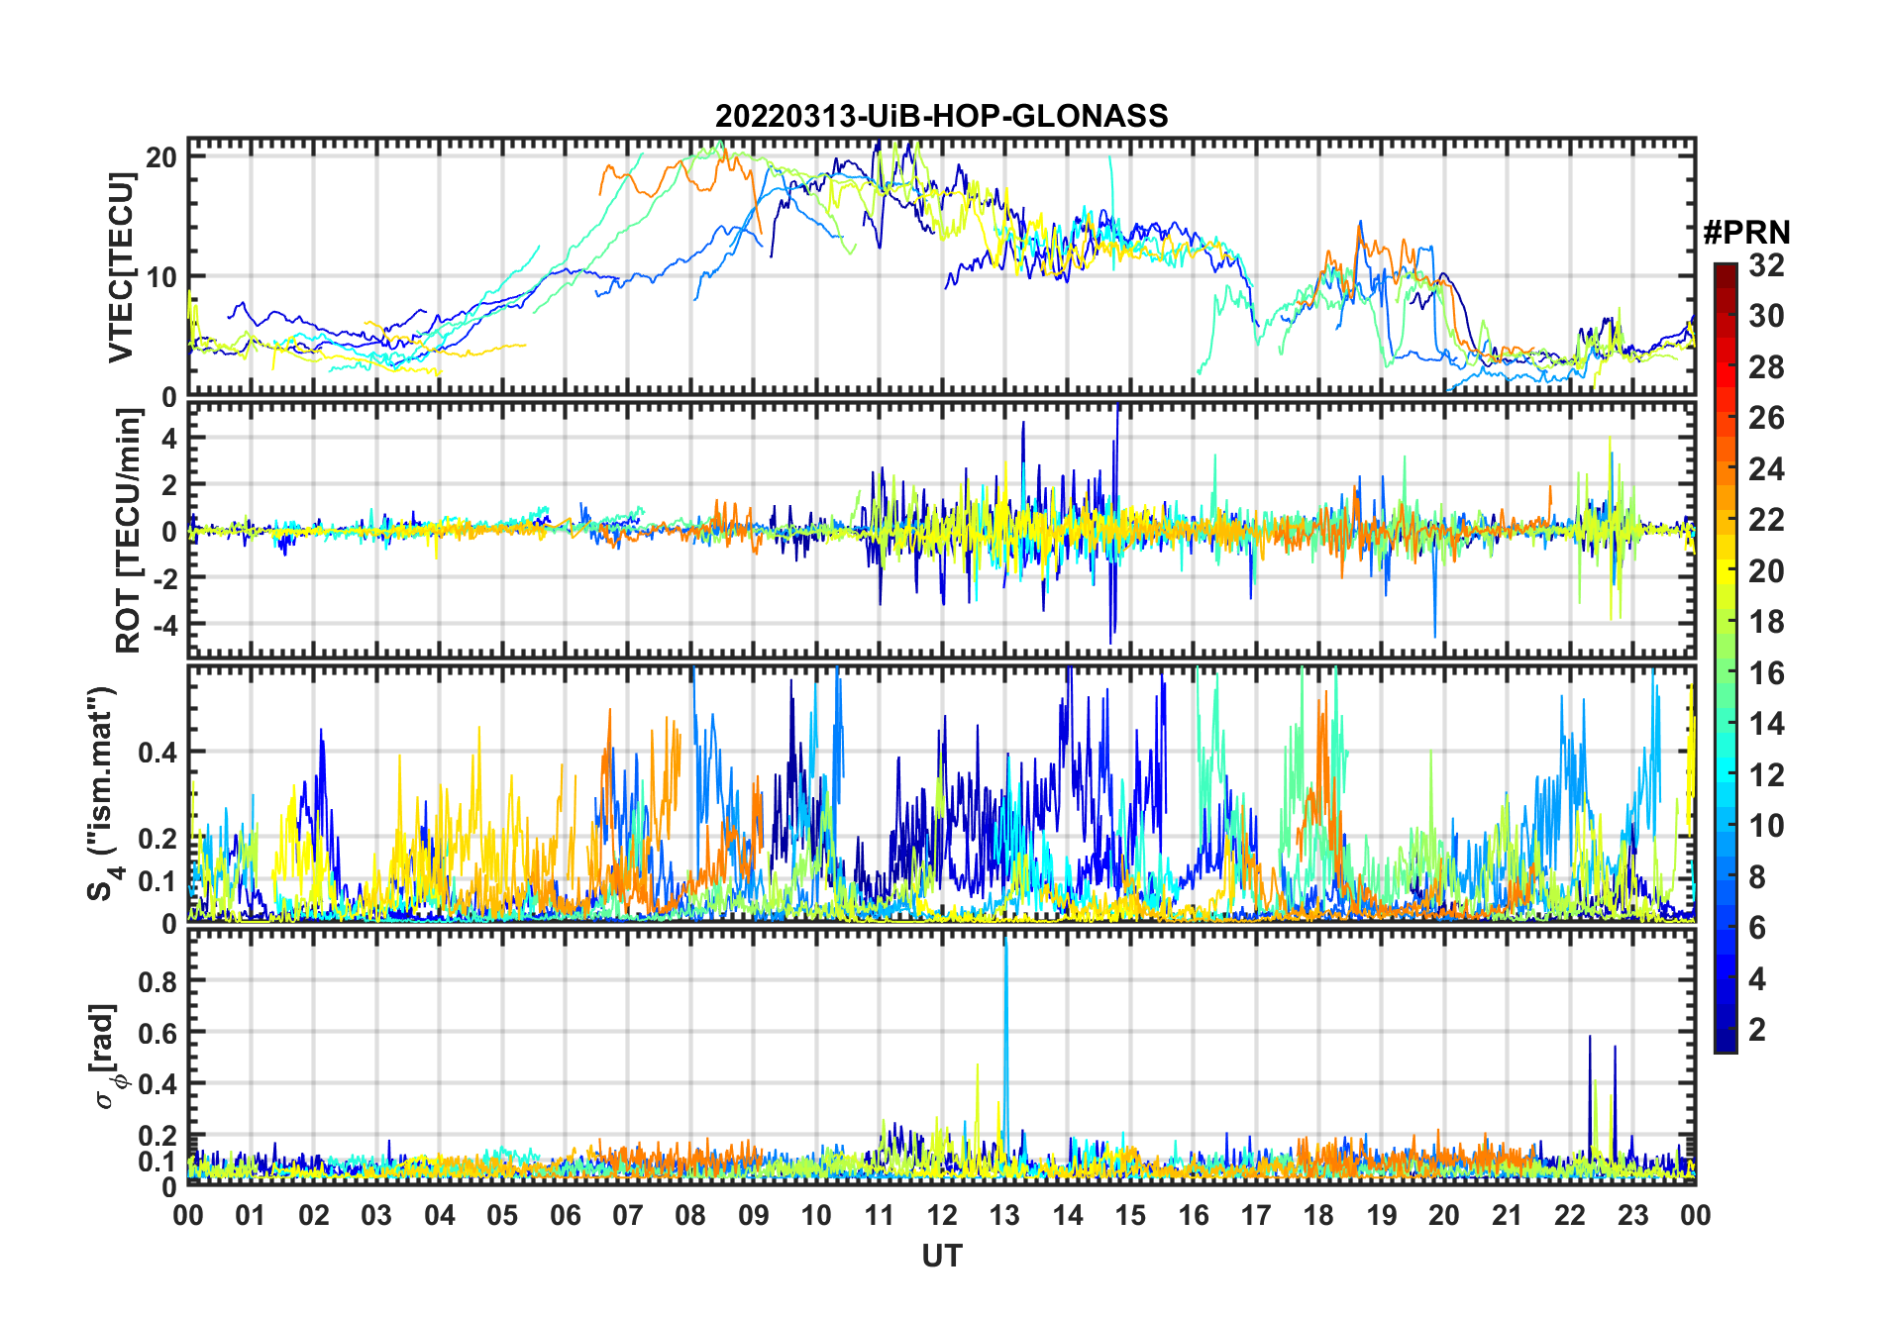Click the 0.4 tick on the S4 axis

click(x=157, y=753)
